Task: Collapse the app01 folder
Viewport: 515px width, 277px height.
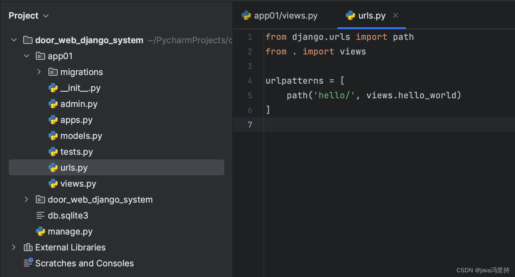Action: pos(27,56)
